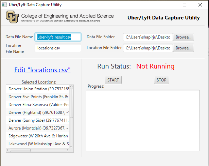This screenshot has height=166, width=209.
Task: Click the CU university logo
Action: click(12, 17)
